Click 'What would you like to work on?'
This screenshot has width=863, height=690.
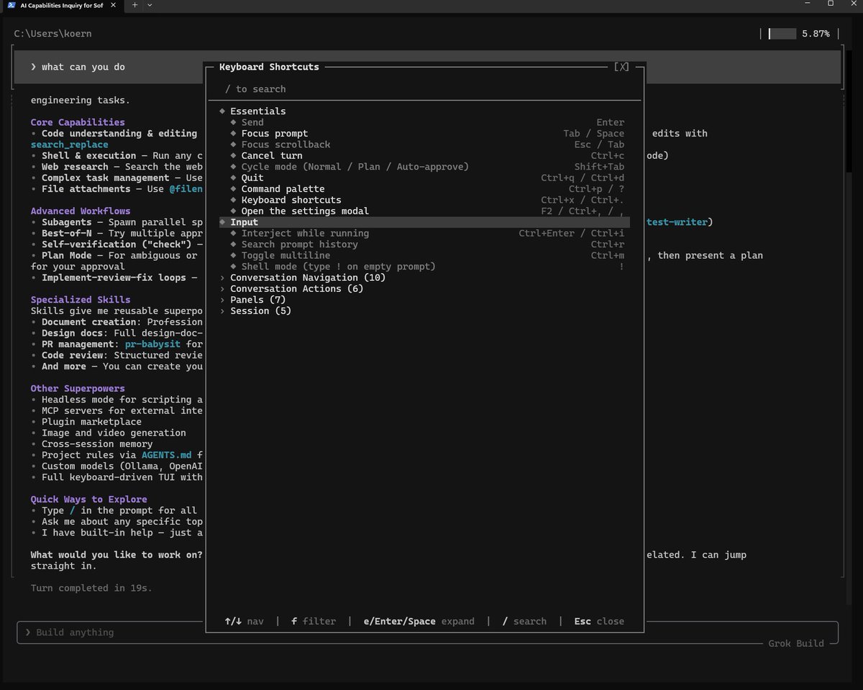pyautogui.click(x=117, y=555)
